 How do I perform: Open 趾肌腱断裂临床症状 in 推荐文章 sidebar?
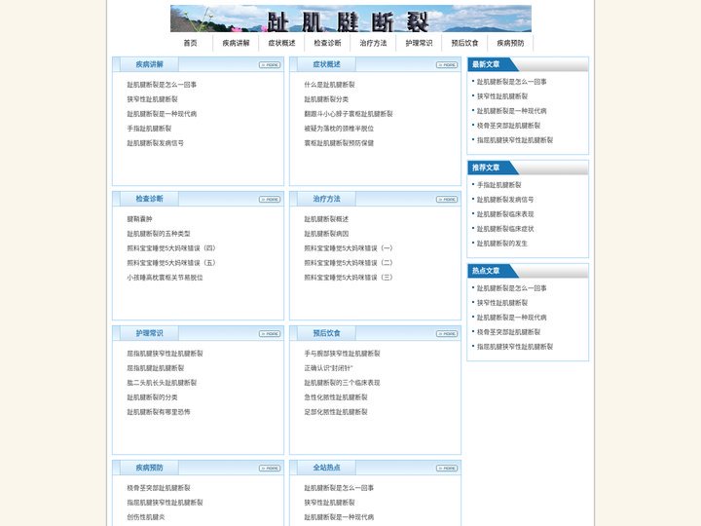click(x=505, y=229)
